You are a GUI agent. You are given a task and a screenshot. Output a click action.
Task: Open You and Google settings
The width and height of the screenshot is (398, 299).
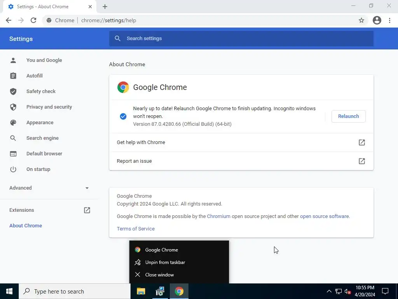pos(44,60)
